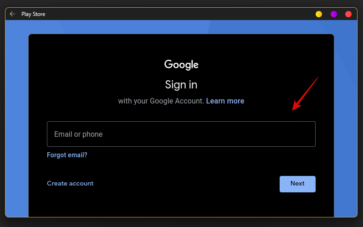Go back using the Play Store arrow

tap(12, 14)
